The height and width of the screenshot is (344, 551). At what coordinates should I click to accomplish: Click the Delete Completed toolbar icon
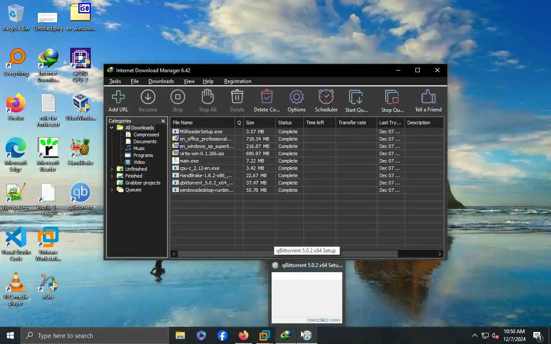tap(267, 97)
